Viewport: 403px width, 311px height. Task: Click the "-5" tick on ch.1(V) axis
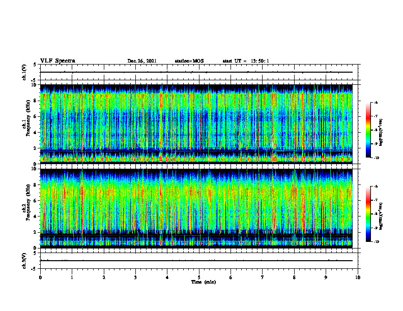(x=34, y=80)
